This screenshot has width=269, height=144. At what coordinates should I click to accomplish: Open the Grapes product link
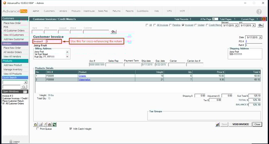tap(82, 76)
